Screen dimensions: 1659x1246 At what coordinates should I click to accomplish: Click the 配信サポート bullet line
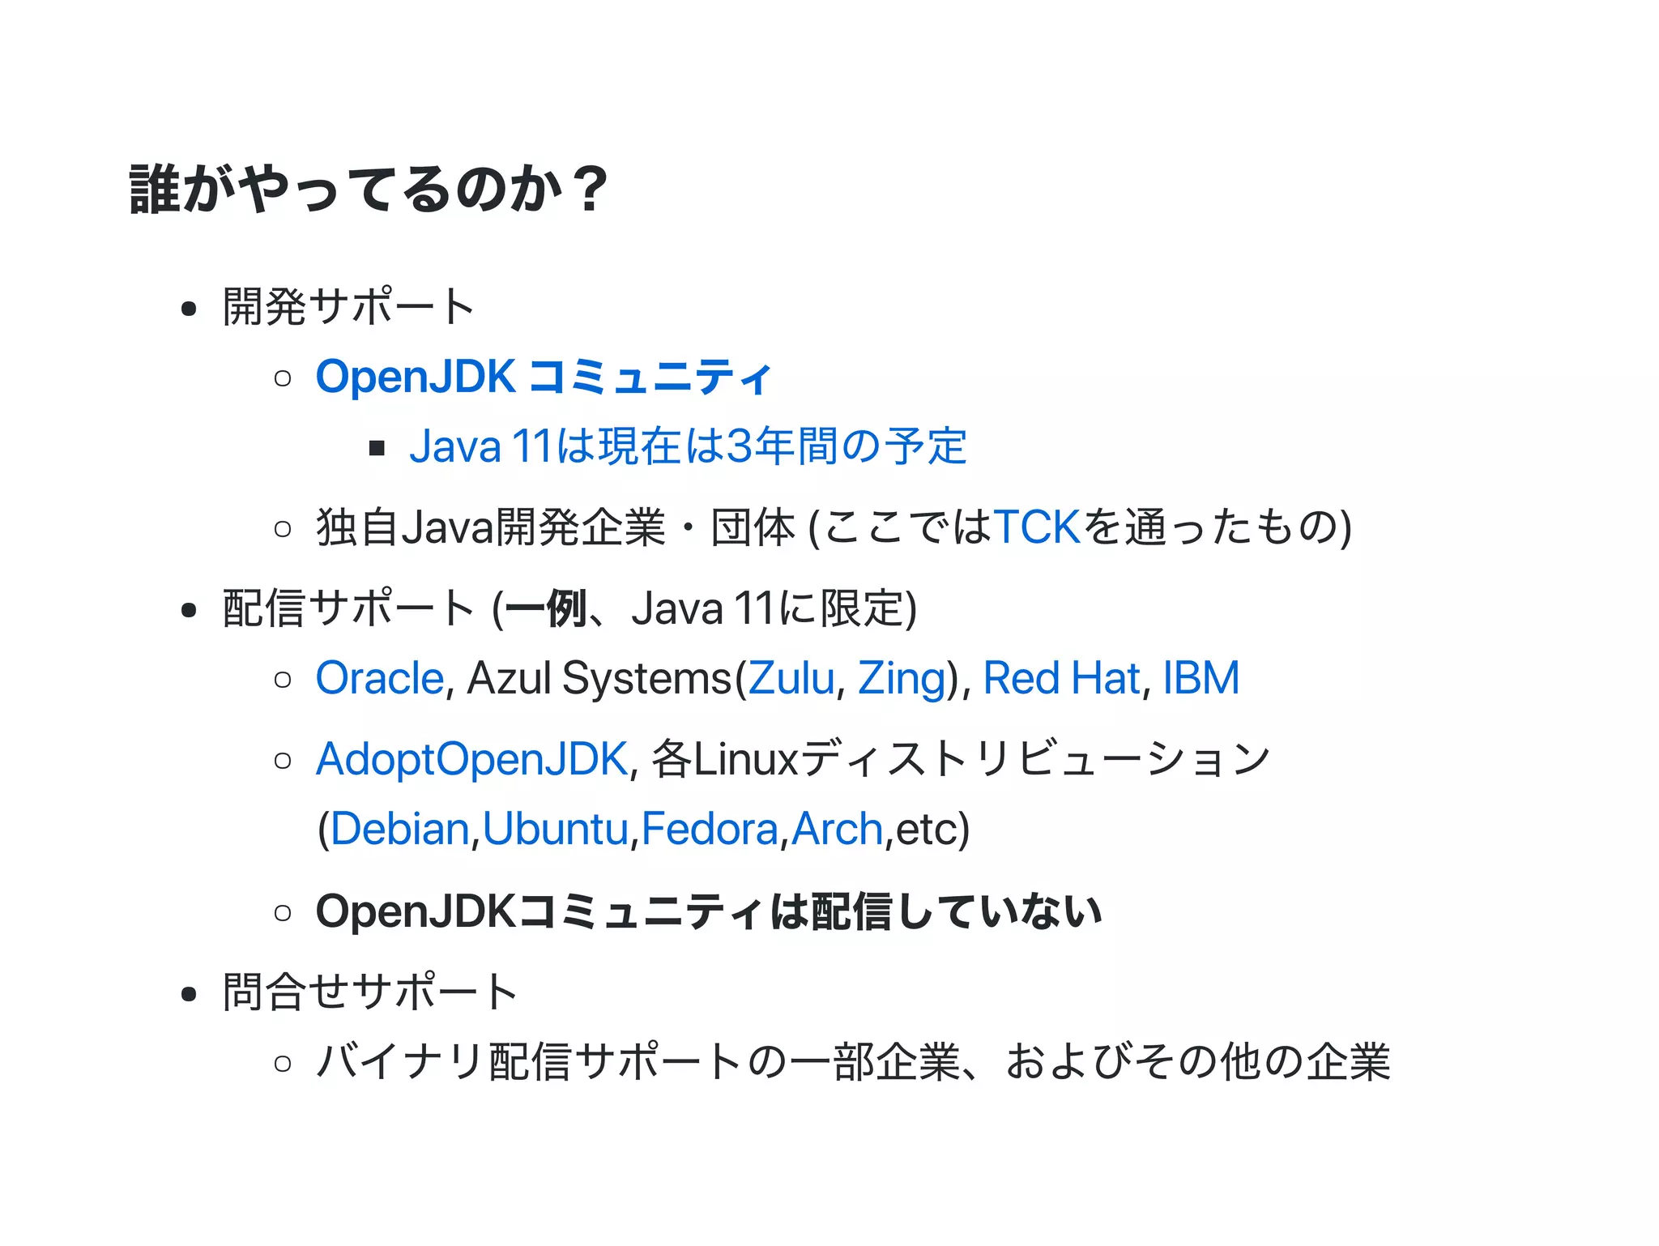click(x=569, y=608)
